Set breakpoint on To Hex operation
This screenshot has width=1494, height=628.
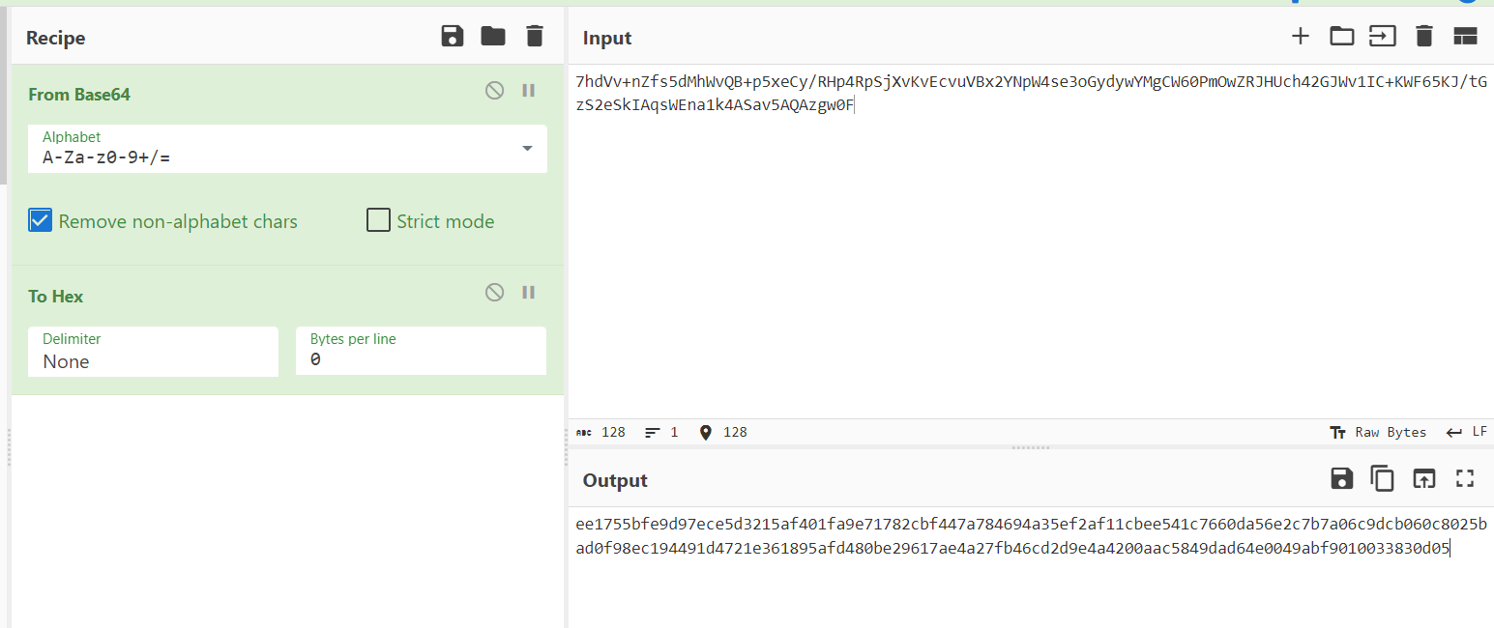point(529,292)
